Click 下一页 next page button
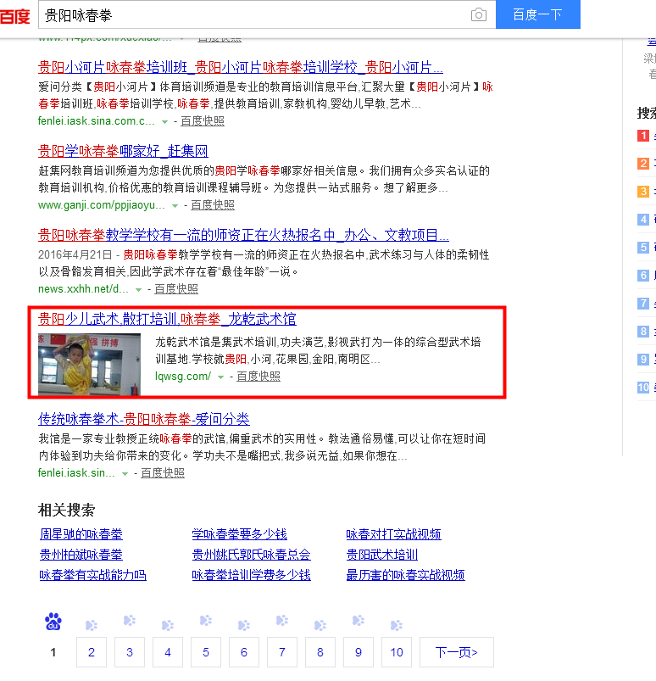 pyautogui.click(x=457, y=652)
